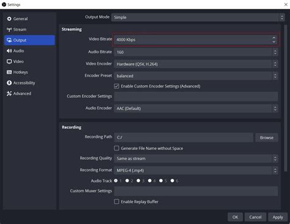Disable Enable Custom Encoder Settings checkbox
290x224 pixels.
tap(116, 86)
